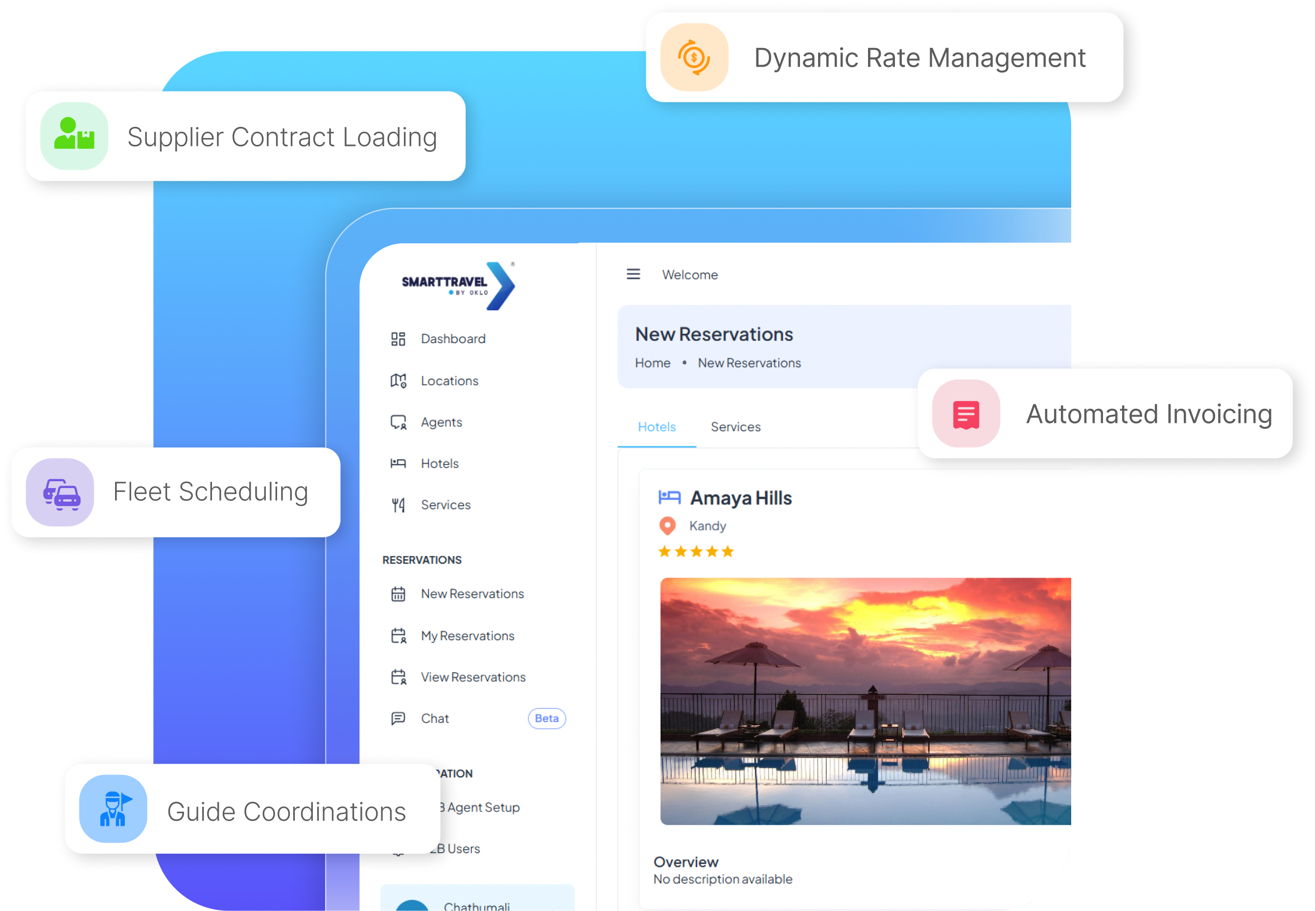Select the Services cutlery icon
1315x911 pixels.
pyautogui.click(x=399, y=505)
